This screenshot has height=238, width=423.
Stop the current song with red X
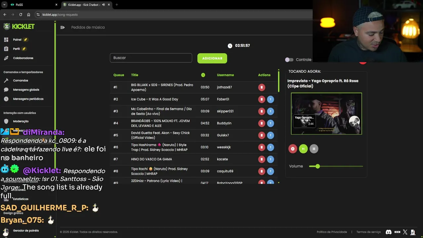click(292, 149)
